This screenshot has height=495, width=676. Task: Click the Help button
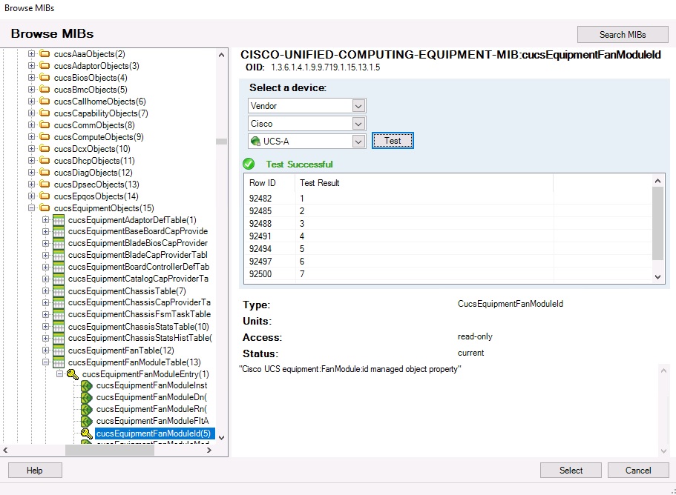tap(35, 470)
